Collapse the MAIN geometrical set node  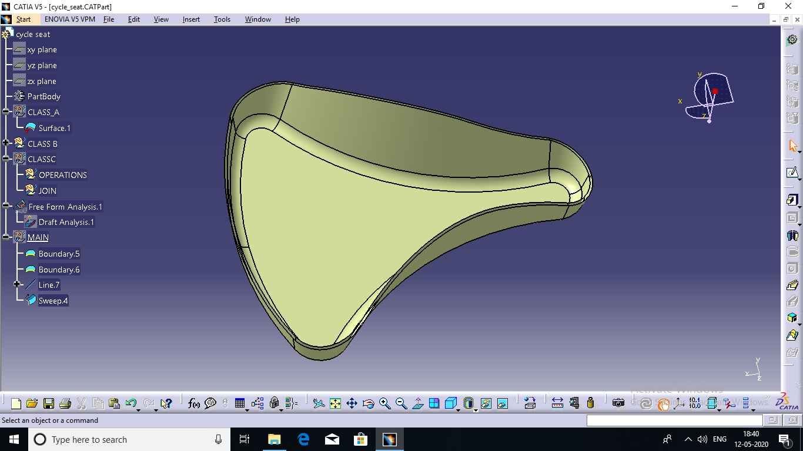tap(6, 237)
